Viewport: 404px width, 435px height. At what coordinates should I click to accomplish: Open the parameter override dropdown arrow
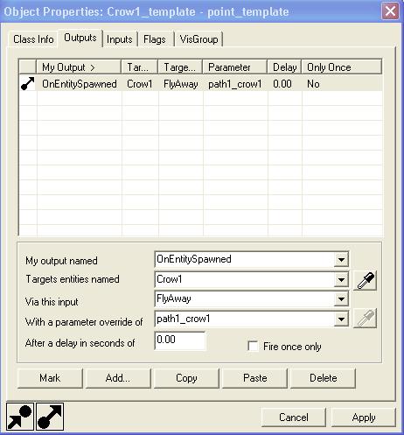pyautogui.click(x=341, y=319)
